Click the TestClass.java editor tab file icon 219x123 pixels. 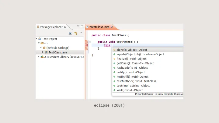tap(87, 27)
